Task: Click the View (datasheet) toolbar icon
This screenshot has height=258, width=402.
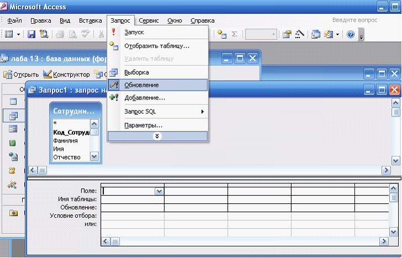Action: (x=9, y=34)
